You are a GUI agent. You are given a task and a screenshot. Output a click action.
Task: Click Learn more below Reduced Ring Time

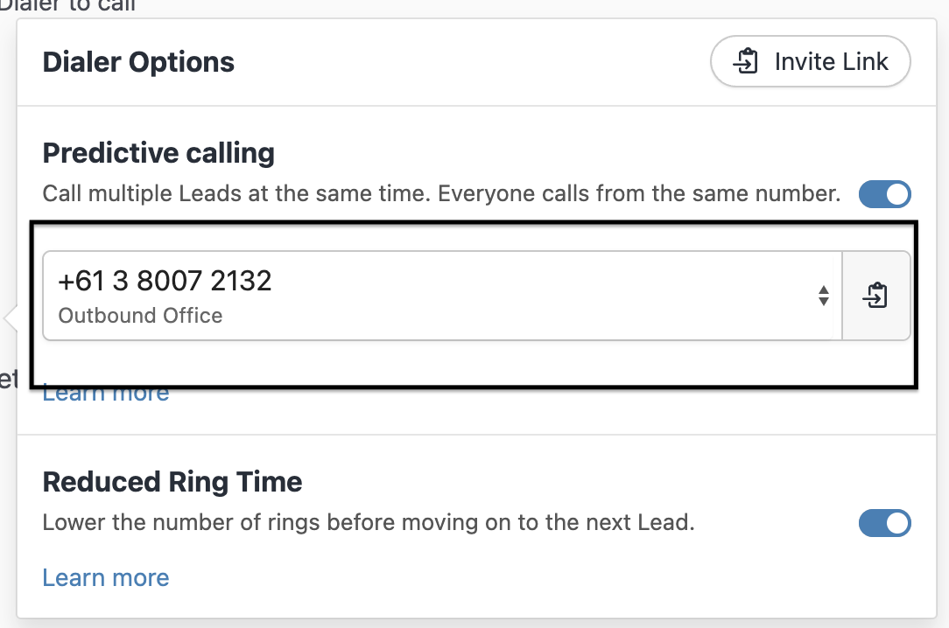click(x=105, y=577)
